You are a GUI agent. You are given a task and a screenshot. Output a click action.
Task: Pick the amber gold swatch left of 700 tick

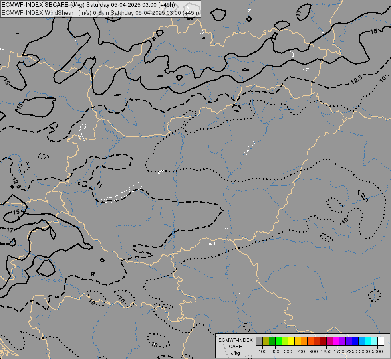(298, 341)
